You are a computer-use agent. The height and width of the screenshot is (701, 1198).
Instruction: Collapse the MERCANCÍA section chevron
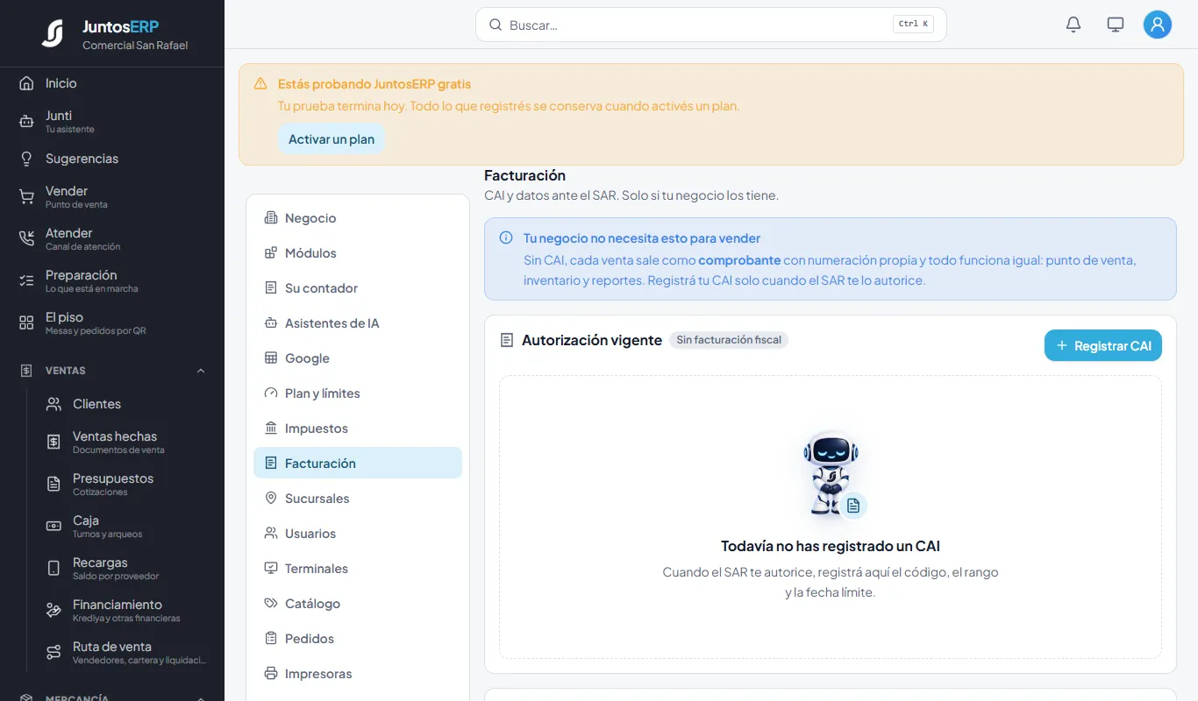pos(201,698)
